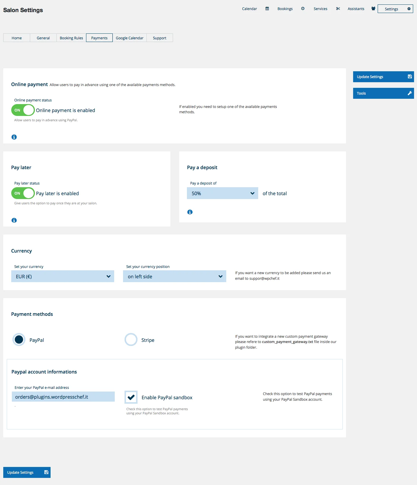
Task: Click the scissors icon next to Services
Action: 338,9
